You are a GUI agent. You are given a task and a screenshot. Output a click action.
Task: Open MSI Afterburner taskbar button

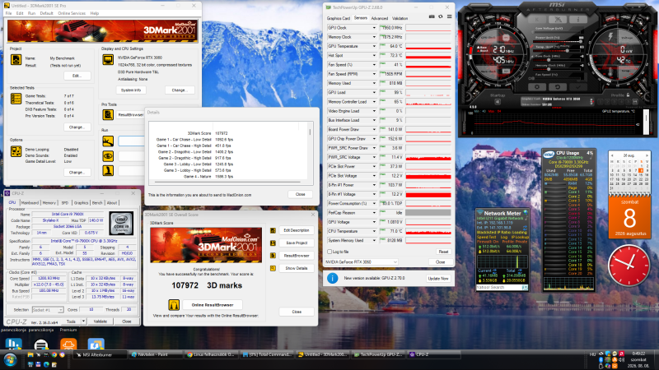[100, 354]
